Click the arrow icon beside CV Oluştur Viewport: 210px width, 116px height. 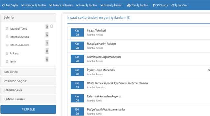(x=153, y=5)
